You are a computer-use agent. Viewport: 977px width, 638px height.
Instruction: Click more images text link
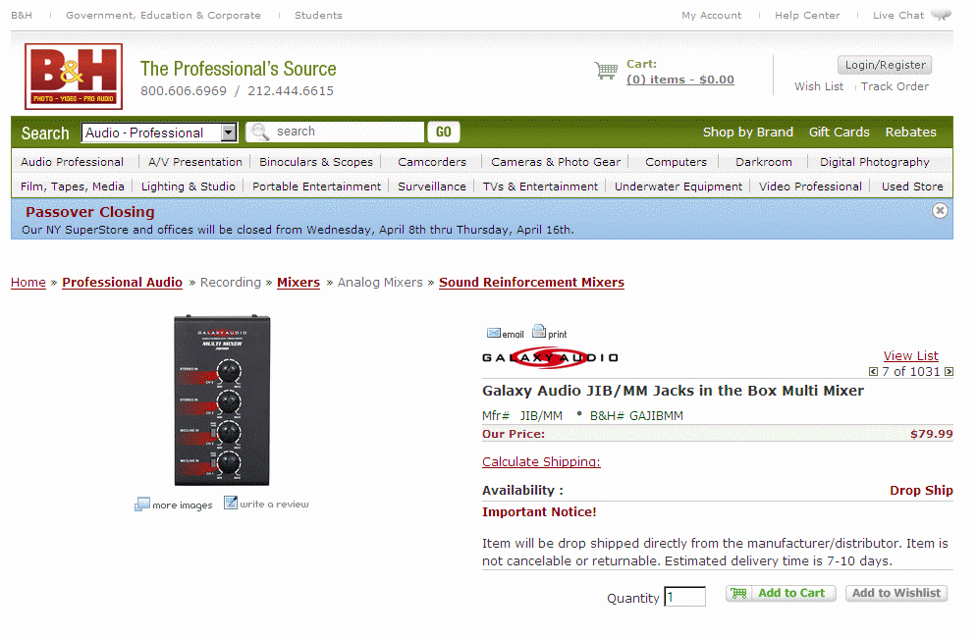(183, 505)
